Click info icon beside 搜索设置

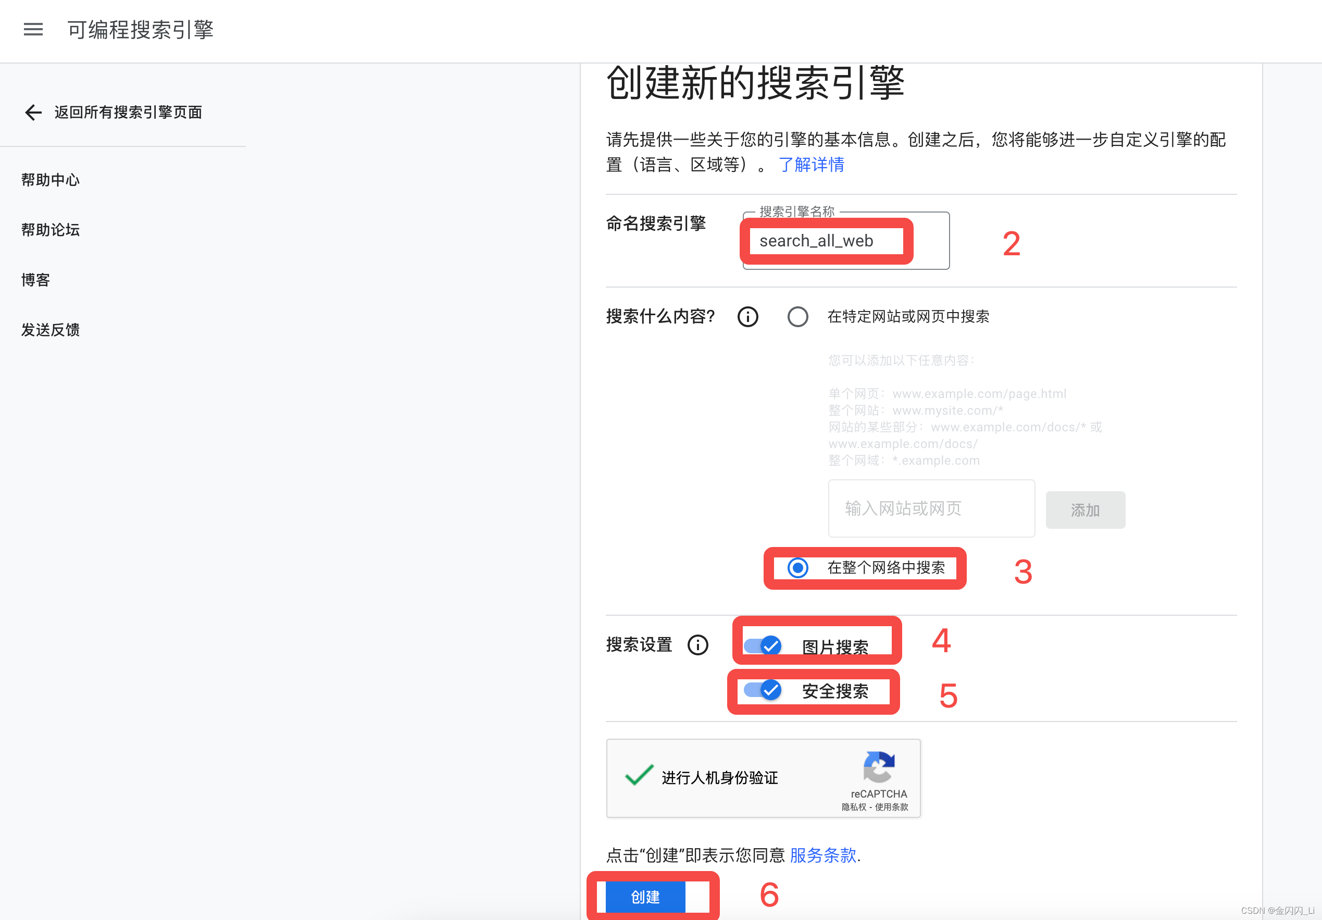pyautogui.click(x=698, y=645)
